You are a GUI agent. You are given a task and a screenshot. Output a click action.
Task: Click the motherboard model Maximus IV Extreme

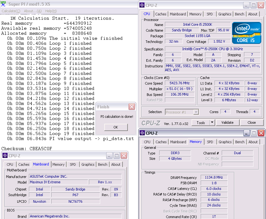click(x=59, y=182)
